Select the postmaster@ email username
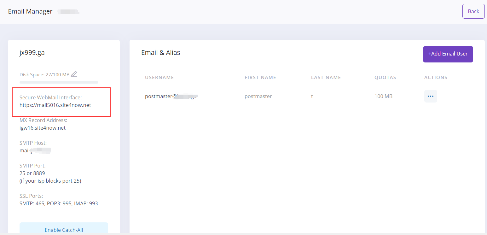 (171, 97)
